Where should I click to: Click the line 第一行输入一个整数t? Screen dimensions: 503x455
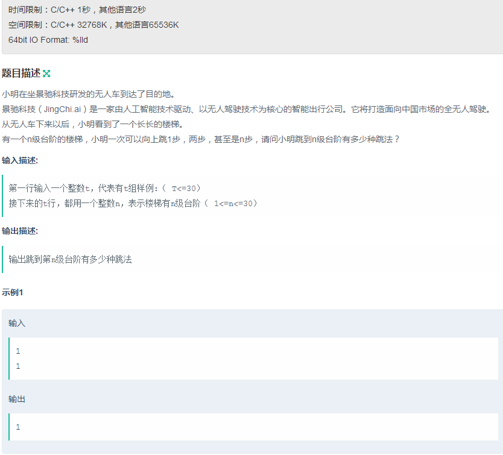coord(104,188)
